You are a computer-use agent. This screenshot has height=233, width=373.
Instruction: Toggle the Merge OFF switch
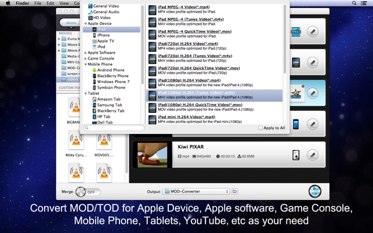tap(88, 192)
